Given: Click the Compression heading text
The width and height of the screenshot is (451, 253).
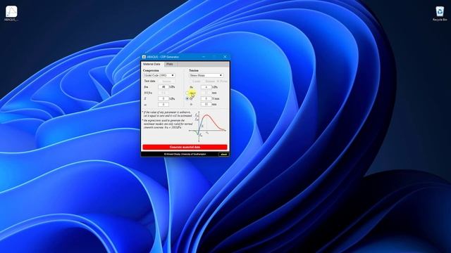Looking at the screenshot, I should click(x=151, y=70).
